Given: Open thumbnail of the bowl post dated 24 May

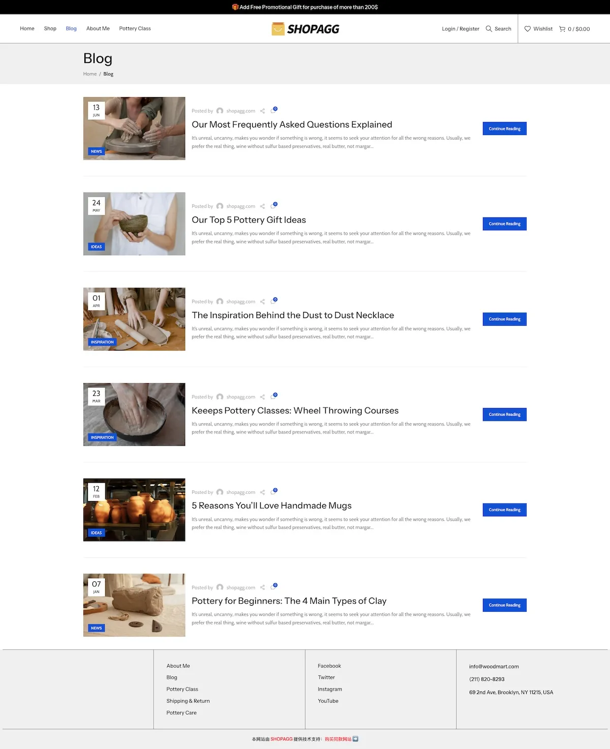Looking at the screenshot, I should [134, 224].
